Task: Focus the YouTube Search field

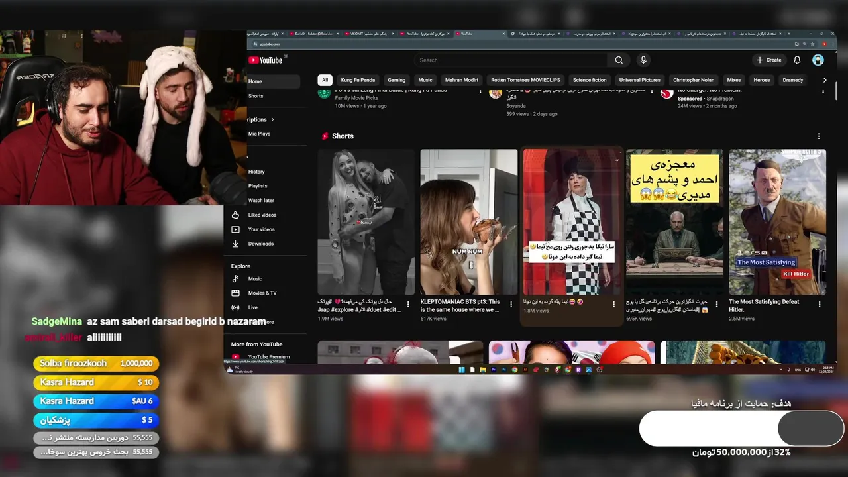Action: click(511, 60)
